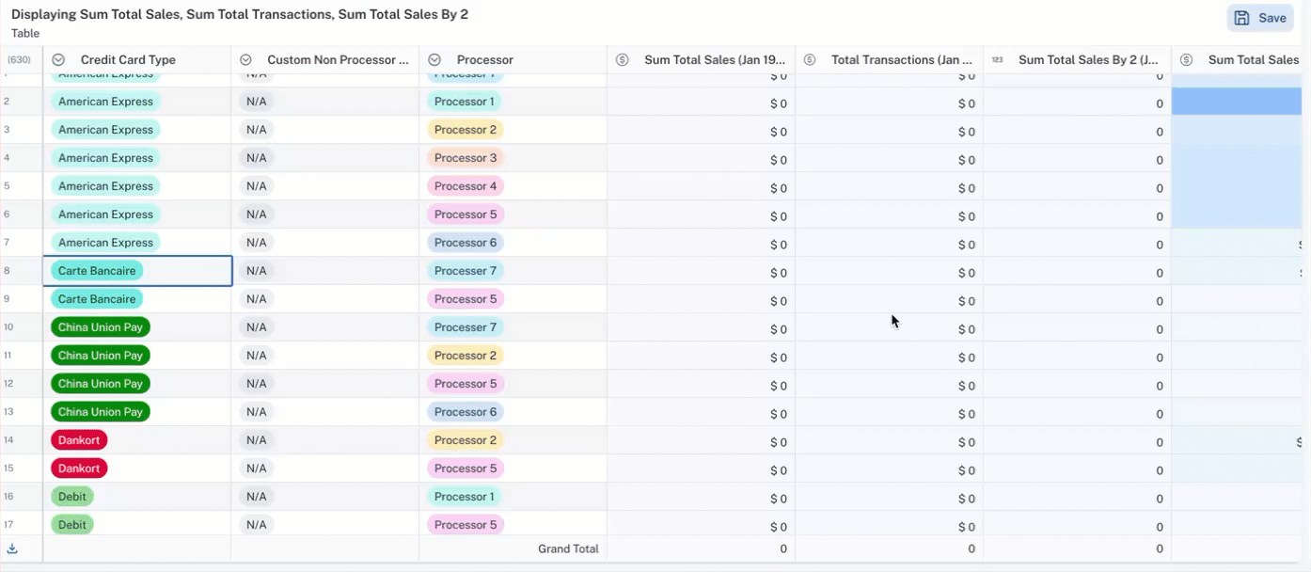Click Processor 4 tag in row 5

coord(466,186)
